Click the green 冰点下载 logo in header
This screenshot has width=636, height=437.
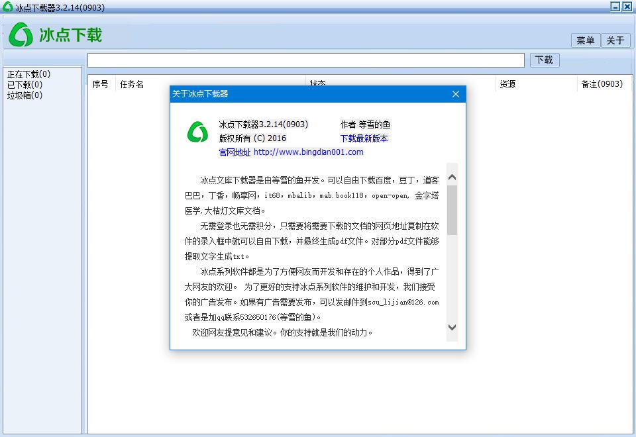[55, 35]
